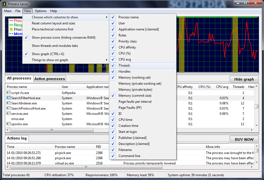This screenshot has height=180, width=264.
Task: Click the spoolsv.exe process icon
Action: point(9,124)
